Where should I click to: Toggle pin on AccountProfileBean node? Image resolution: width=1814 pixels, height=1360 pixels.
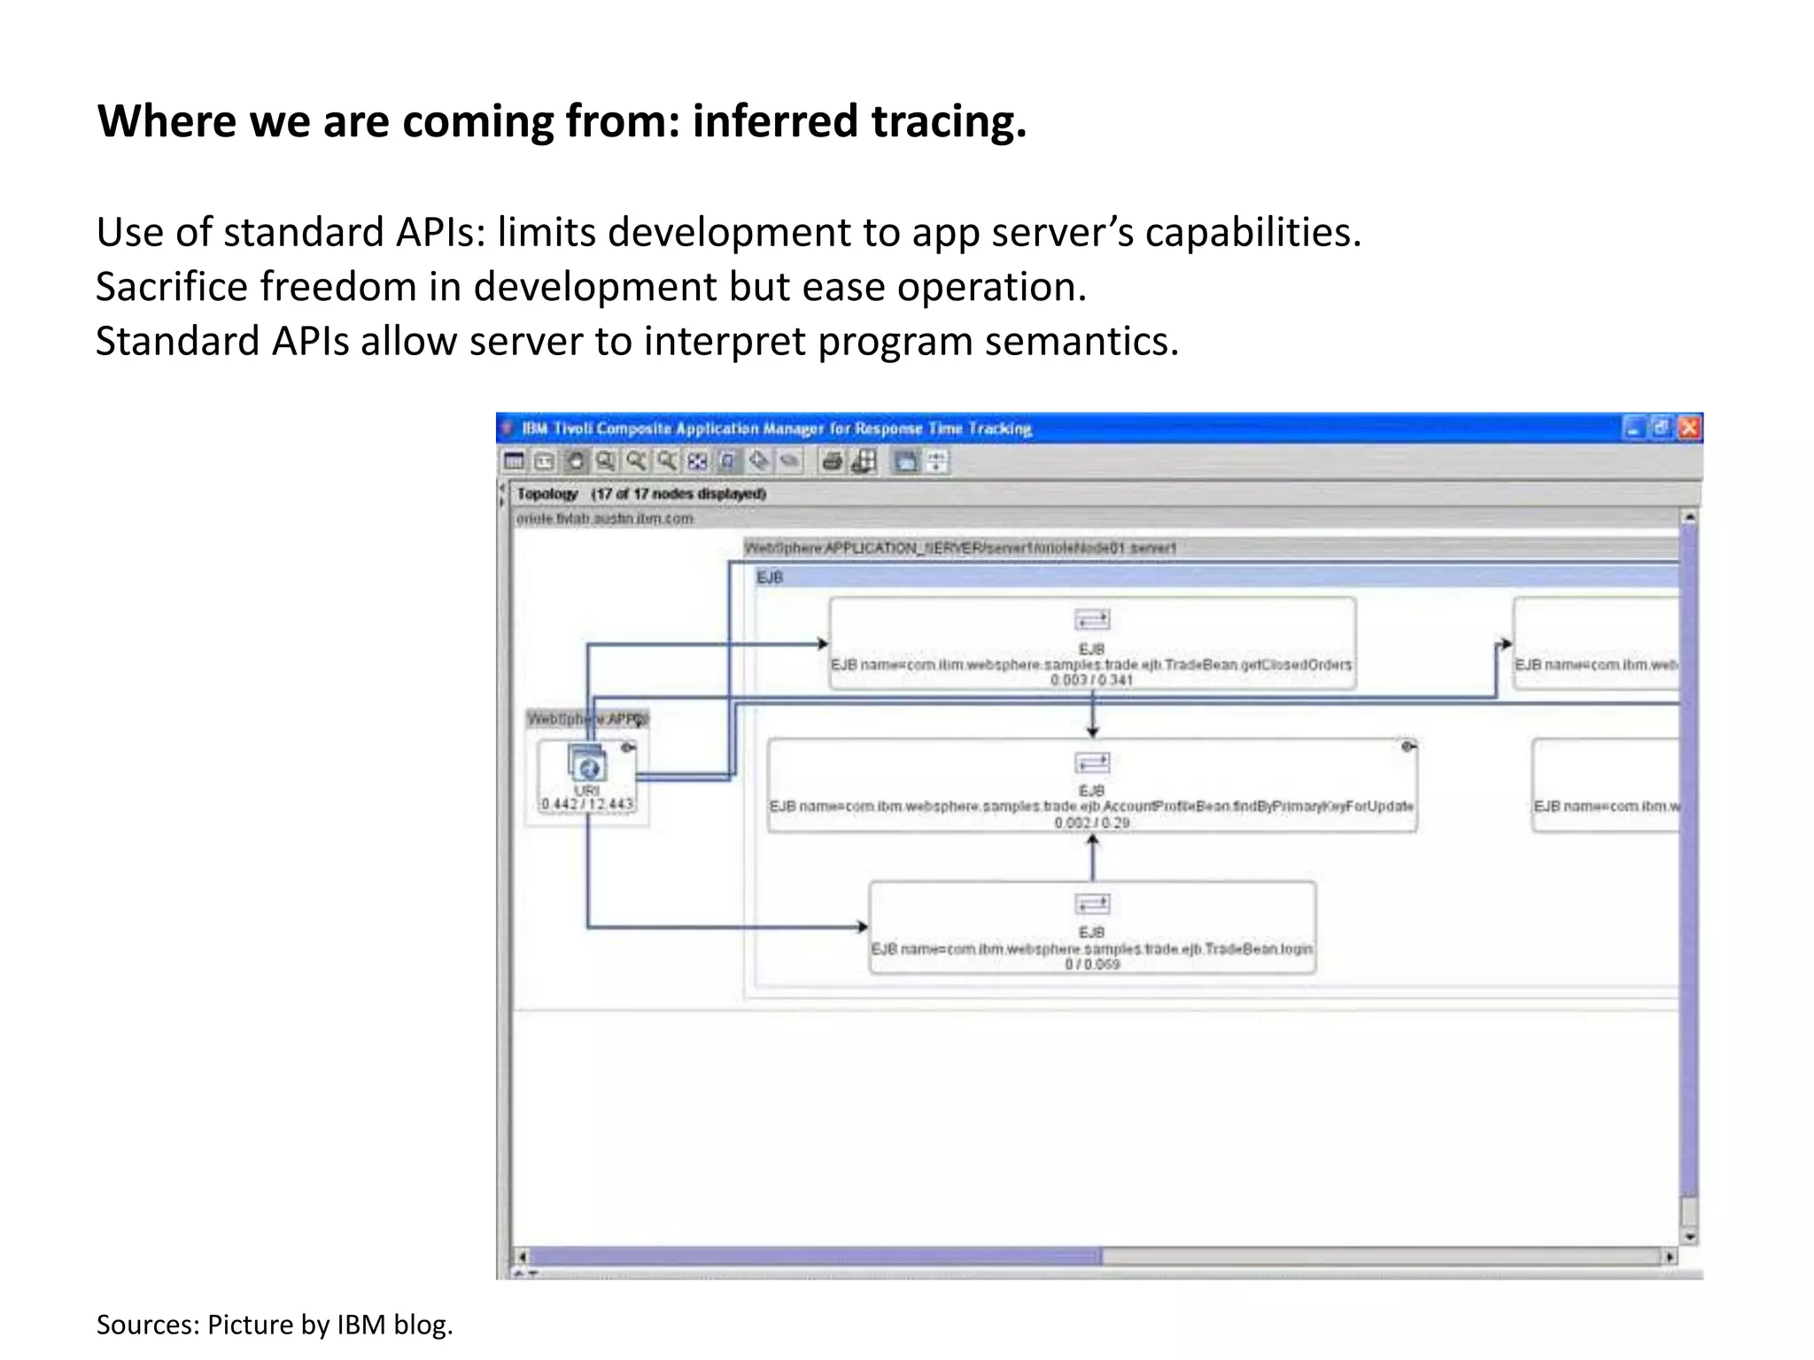pyautogui.click(x=1407, y=747)
